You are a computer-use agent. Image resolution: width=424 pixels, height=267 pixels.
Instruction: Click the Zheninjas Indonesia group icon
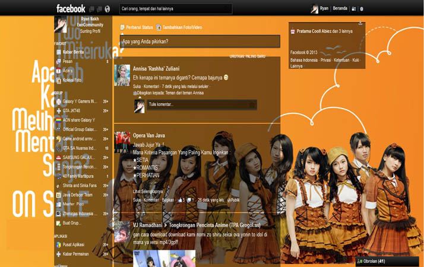pos(58,214)
